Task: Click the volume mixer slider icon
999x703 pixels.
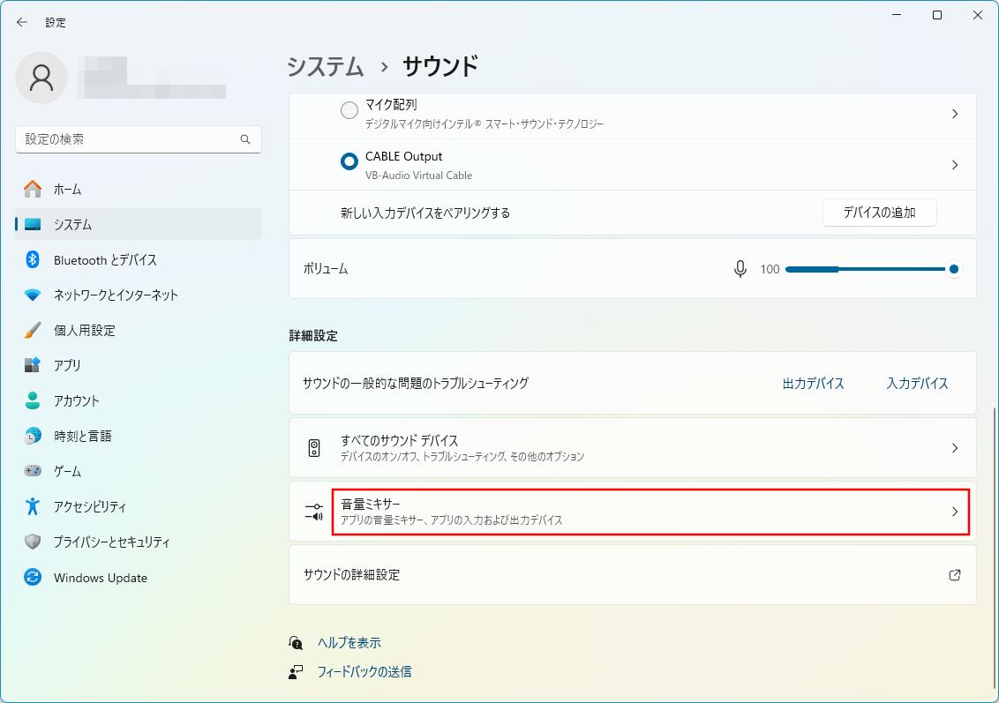Action: click(x=314, y=512)
